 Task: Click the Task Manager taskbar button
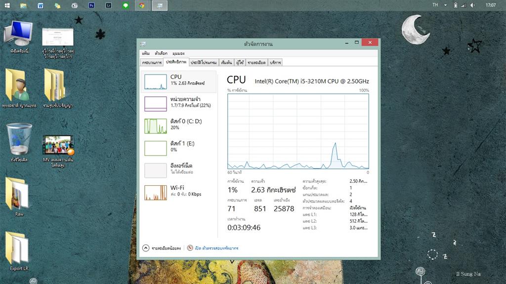click(x=160, y=5)
